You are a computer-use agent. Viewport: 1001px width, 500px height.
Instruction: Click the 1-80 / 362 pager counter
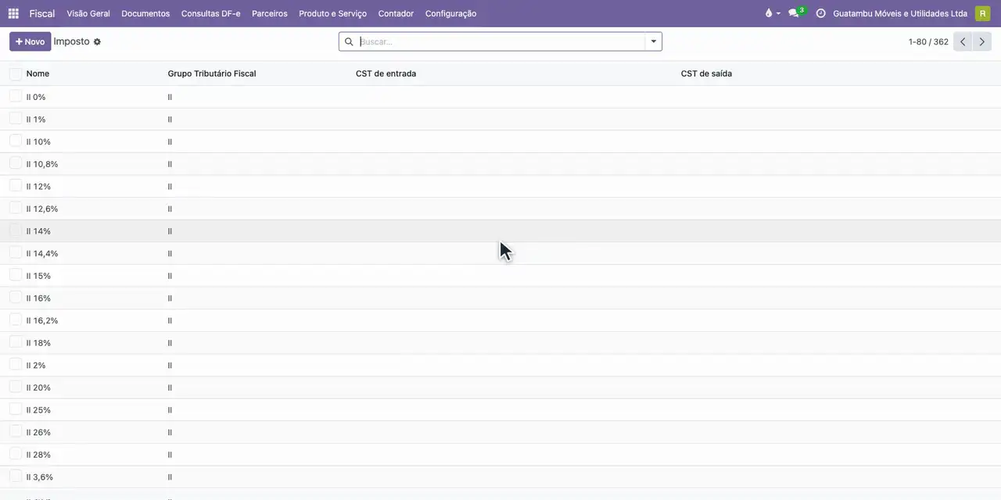(x=928, y=42)
